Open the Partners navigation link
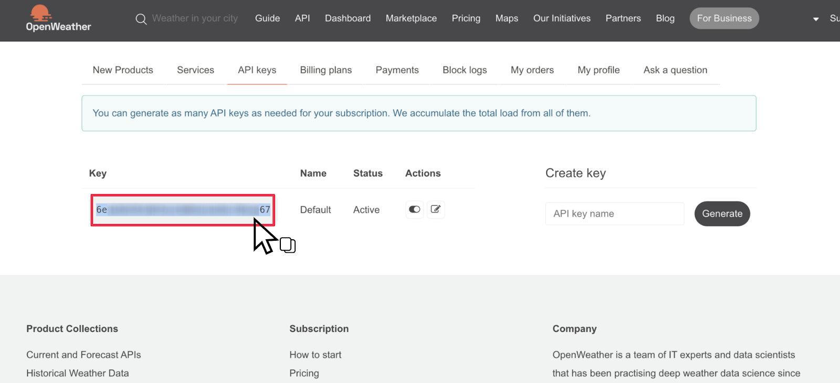Screen dimensions: 840x383 pos(623,18)
